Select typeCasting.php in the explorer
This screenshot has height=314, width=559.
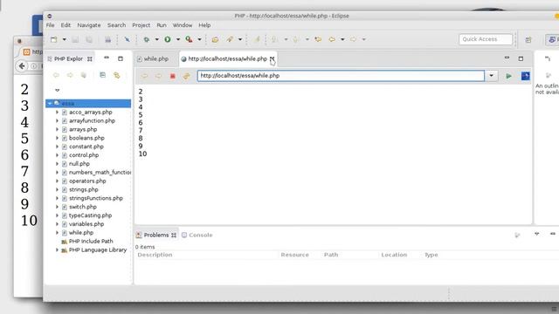pyautogui.click(x=90, y=215)
